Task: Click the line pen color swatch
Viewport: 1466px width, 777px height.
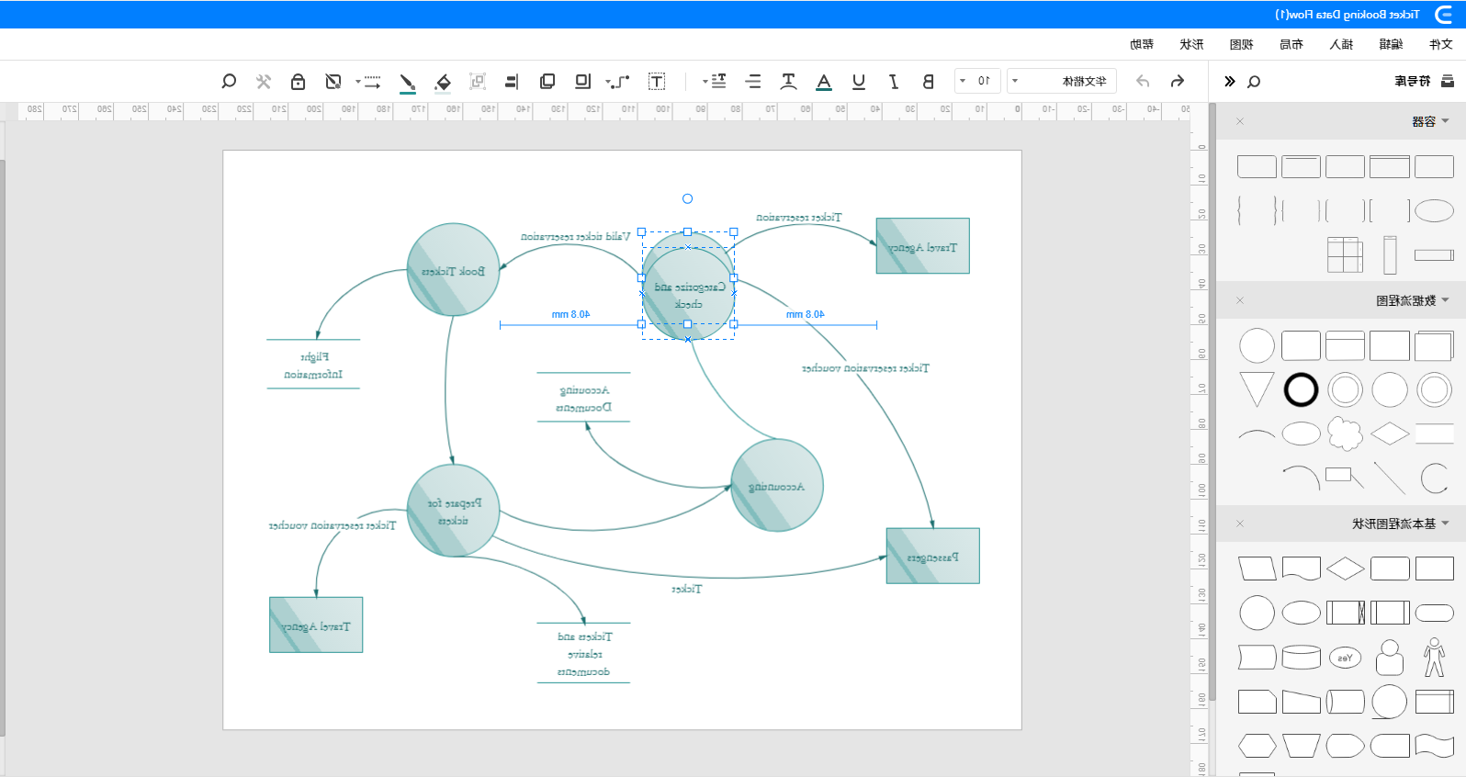Action: coord(407,82)
